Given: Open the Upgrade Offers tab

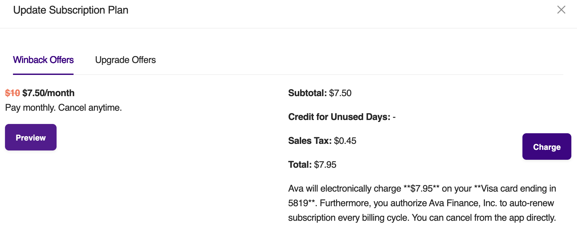Looking at the screenshot, I should (x=125, y=60).
